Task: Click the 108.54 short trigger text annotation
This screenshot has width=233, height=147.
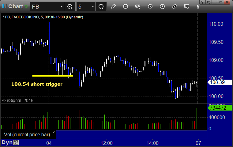Action: pyautogui.click(x=37, y=84)
